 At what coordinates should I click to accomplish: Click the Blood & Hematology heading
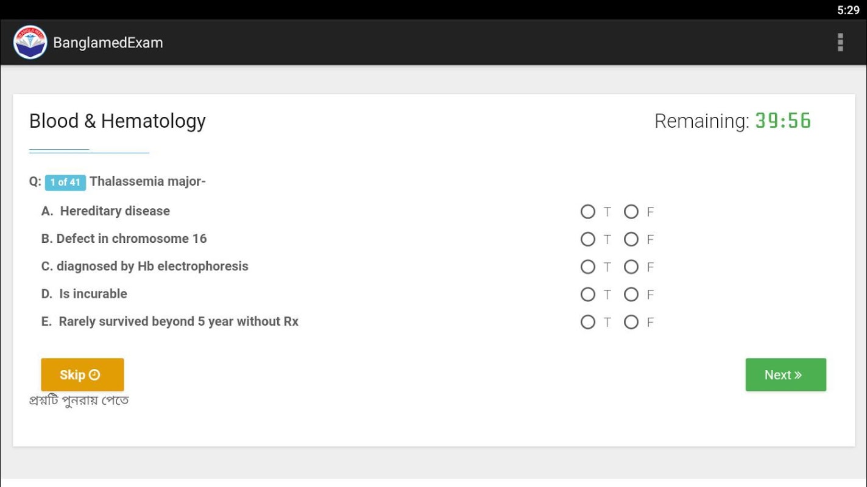118,121
